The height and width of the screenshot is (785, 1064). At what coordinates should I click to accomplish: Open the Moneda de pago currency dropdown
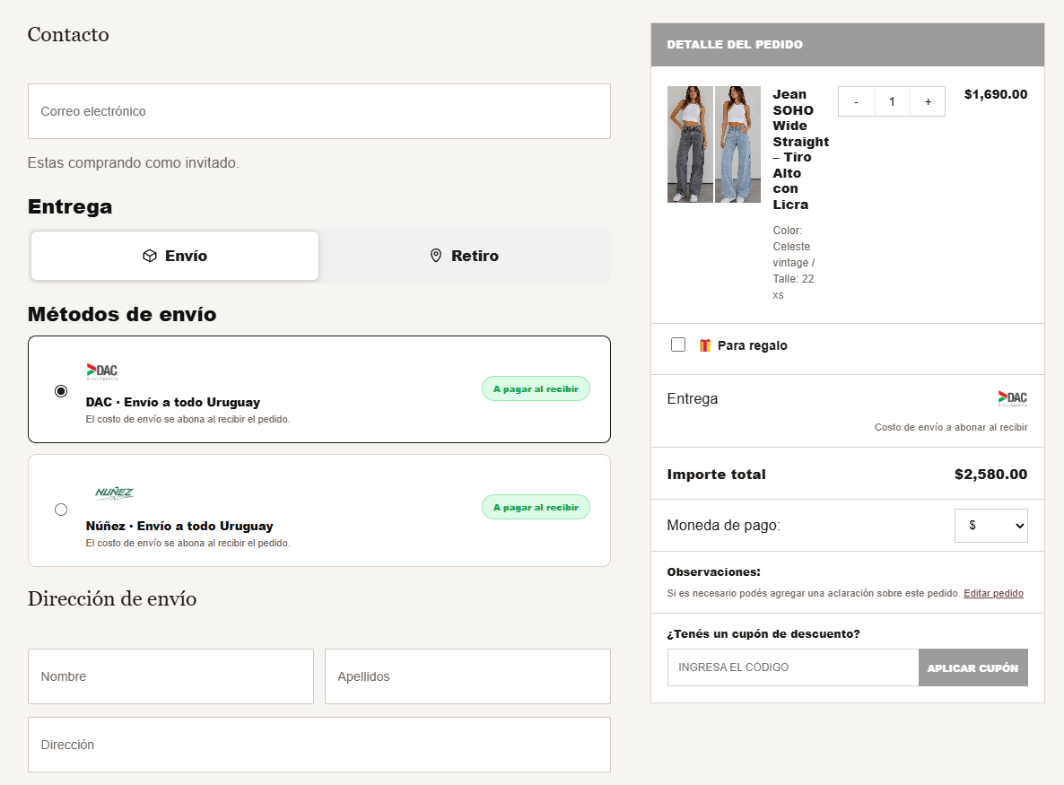point(990,525)
